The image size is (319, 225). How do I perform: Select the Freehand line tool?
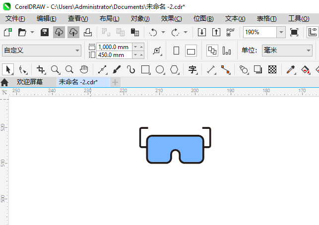(102, 69)
